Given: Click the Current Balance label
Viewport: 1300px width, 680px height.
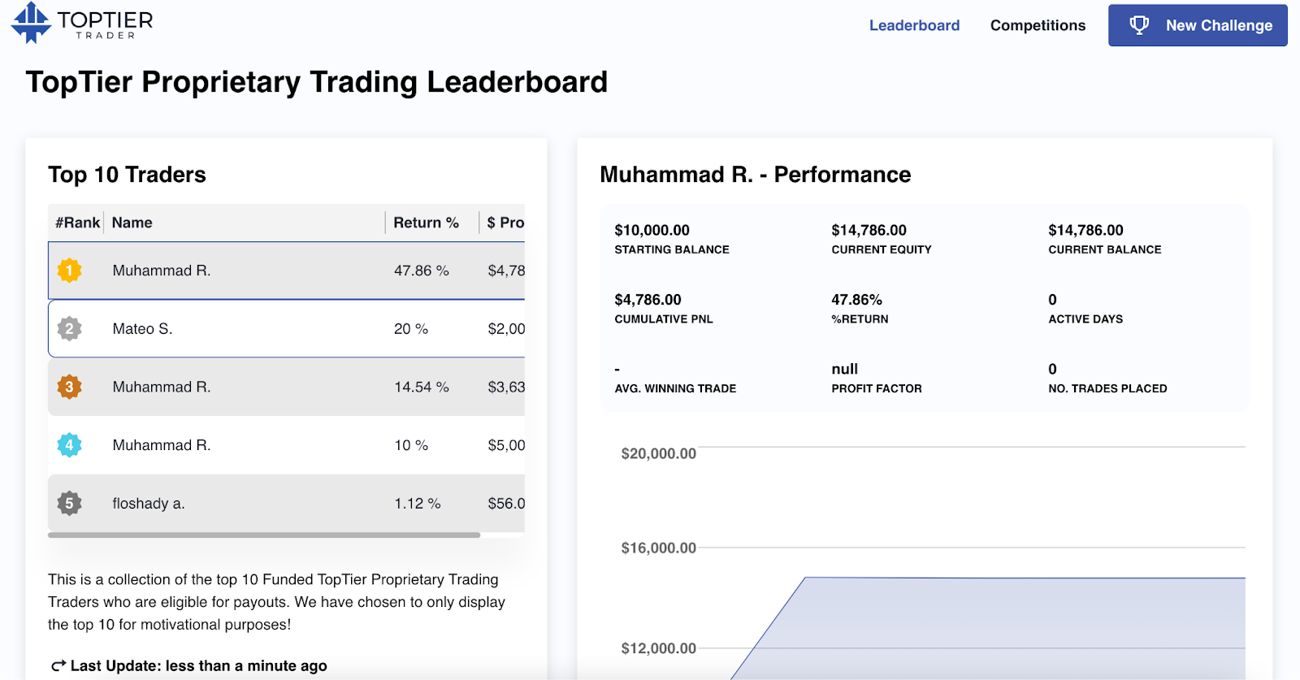Looking at the screenshot, I should [x=1104, y=249].
